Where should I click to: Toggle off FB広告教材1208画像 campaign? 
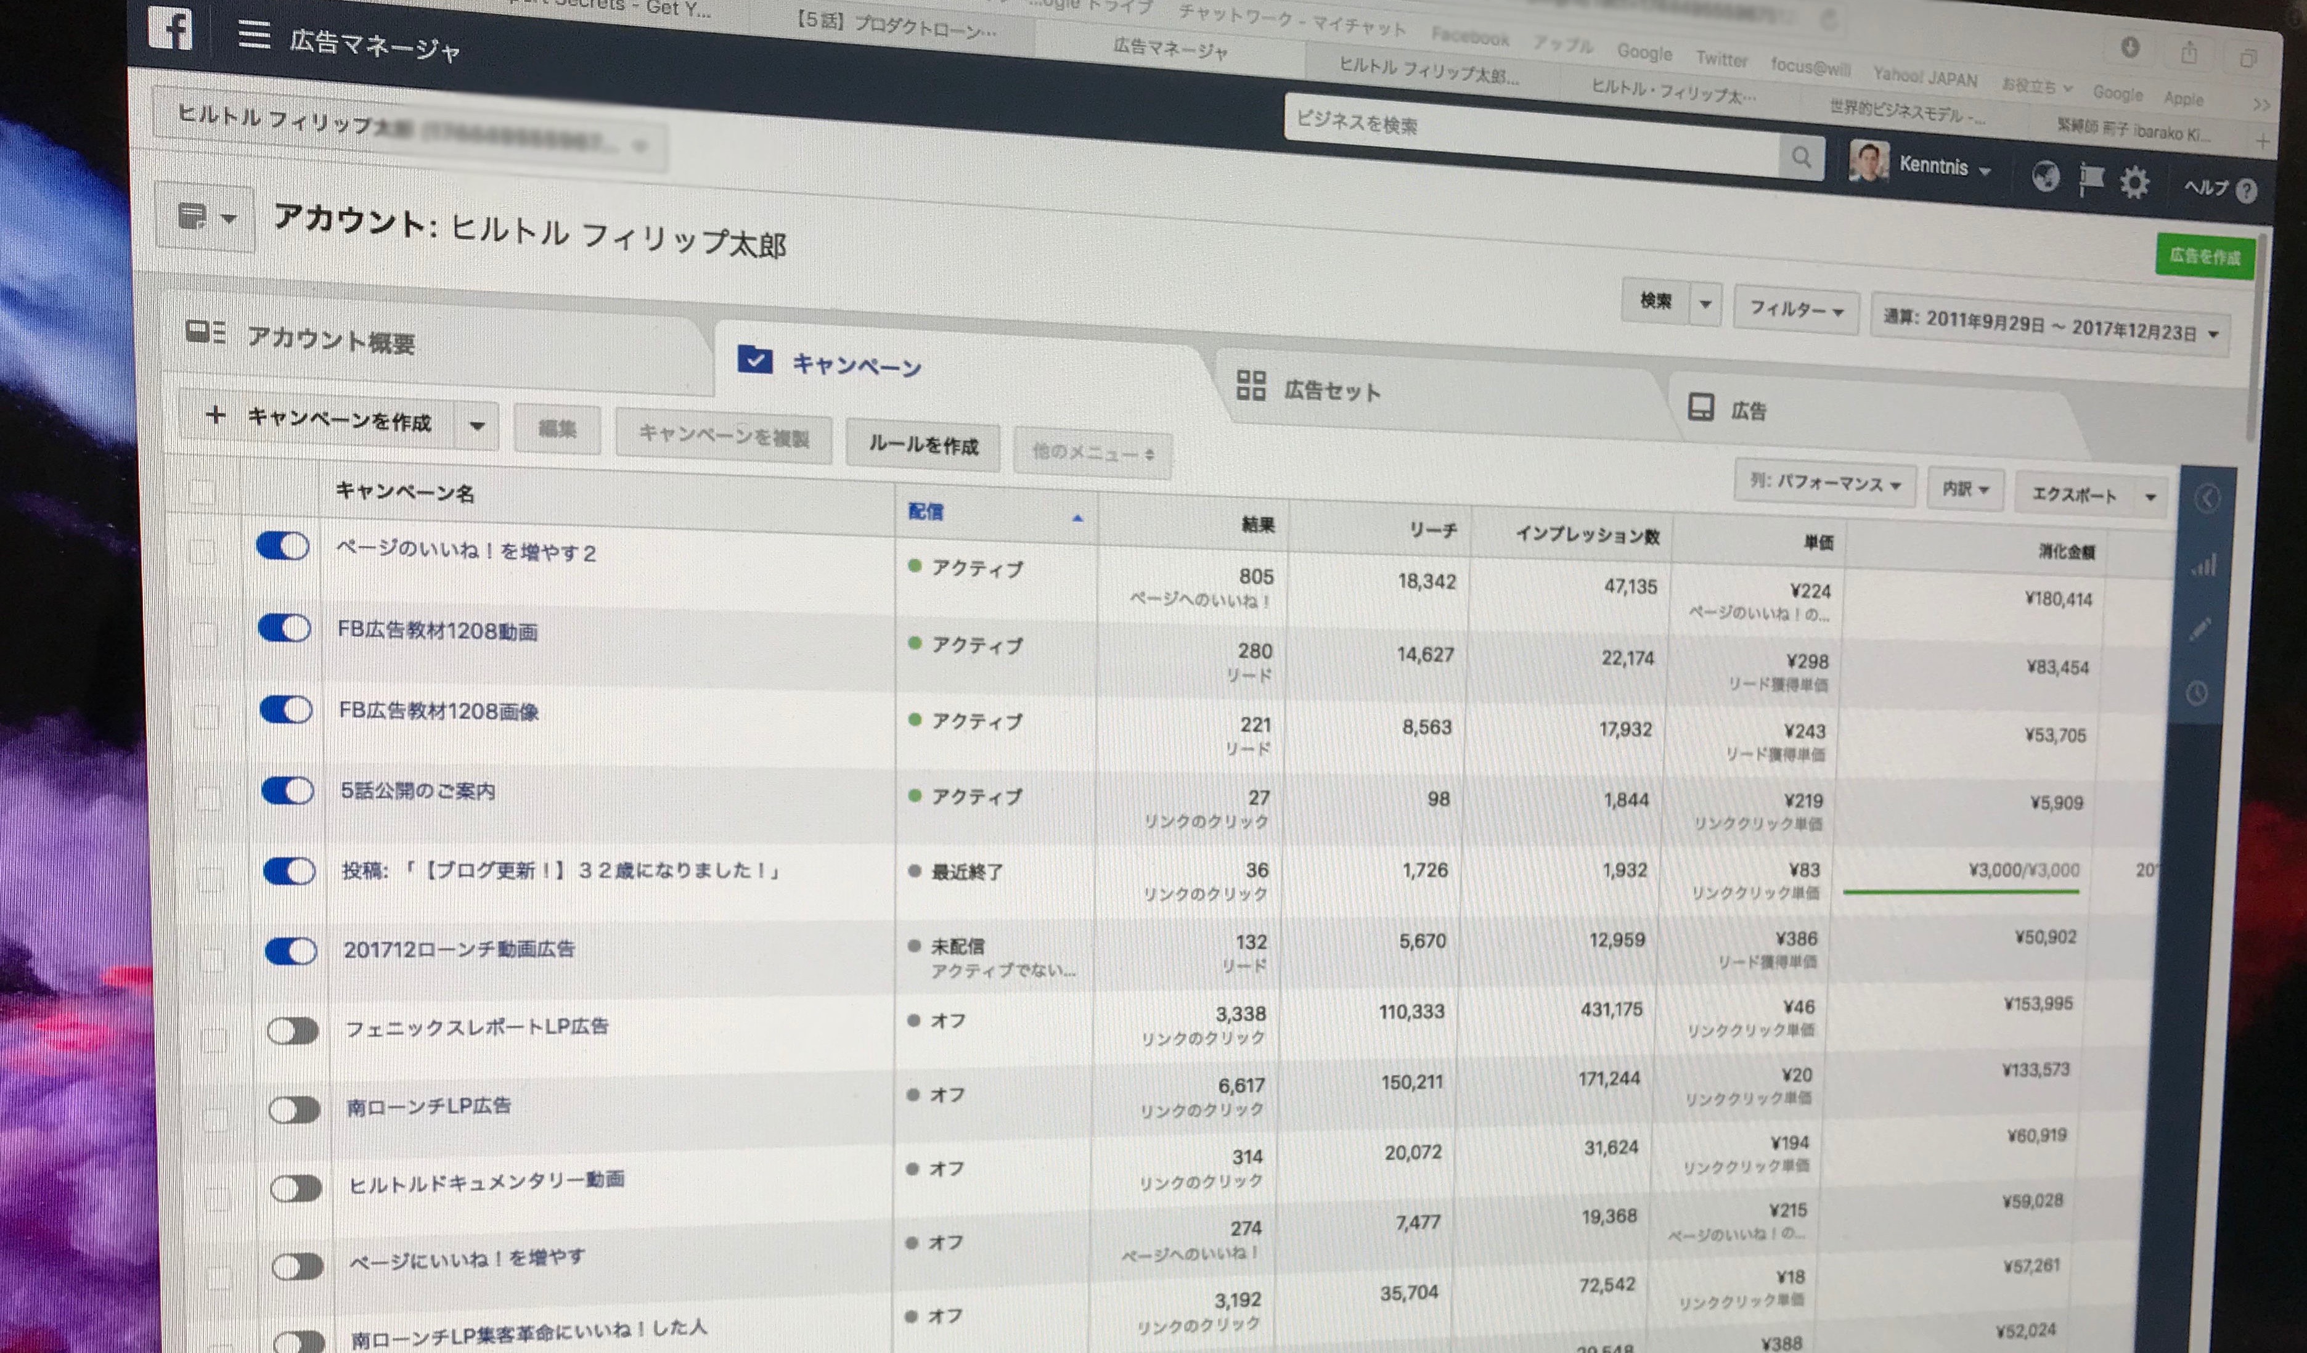pos(287,709)
